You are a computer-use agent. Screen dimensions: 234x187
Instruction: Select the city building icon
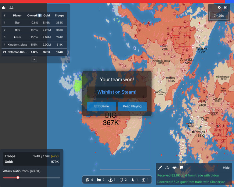pos(87,180)
